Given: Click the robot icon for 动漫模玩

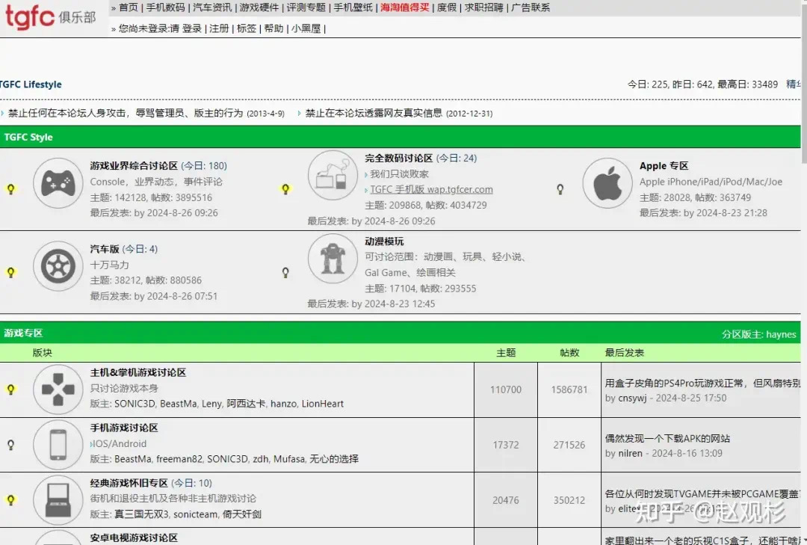Looking at the screenshot, I should pyautogui.click(x=333, y=258).
